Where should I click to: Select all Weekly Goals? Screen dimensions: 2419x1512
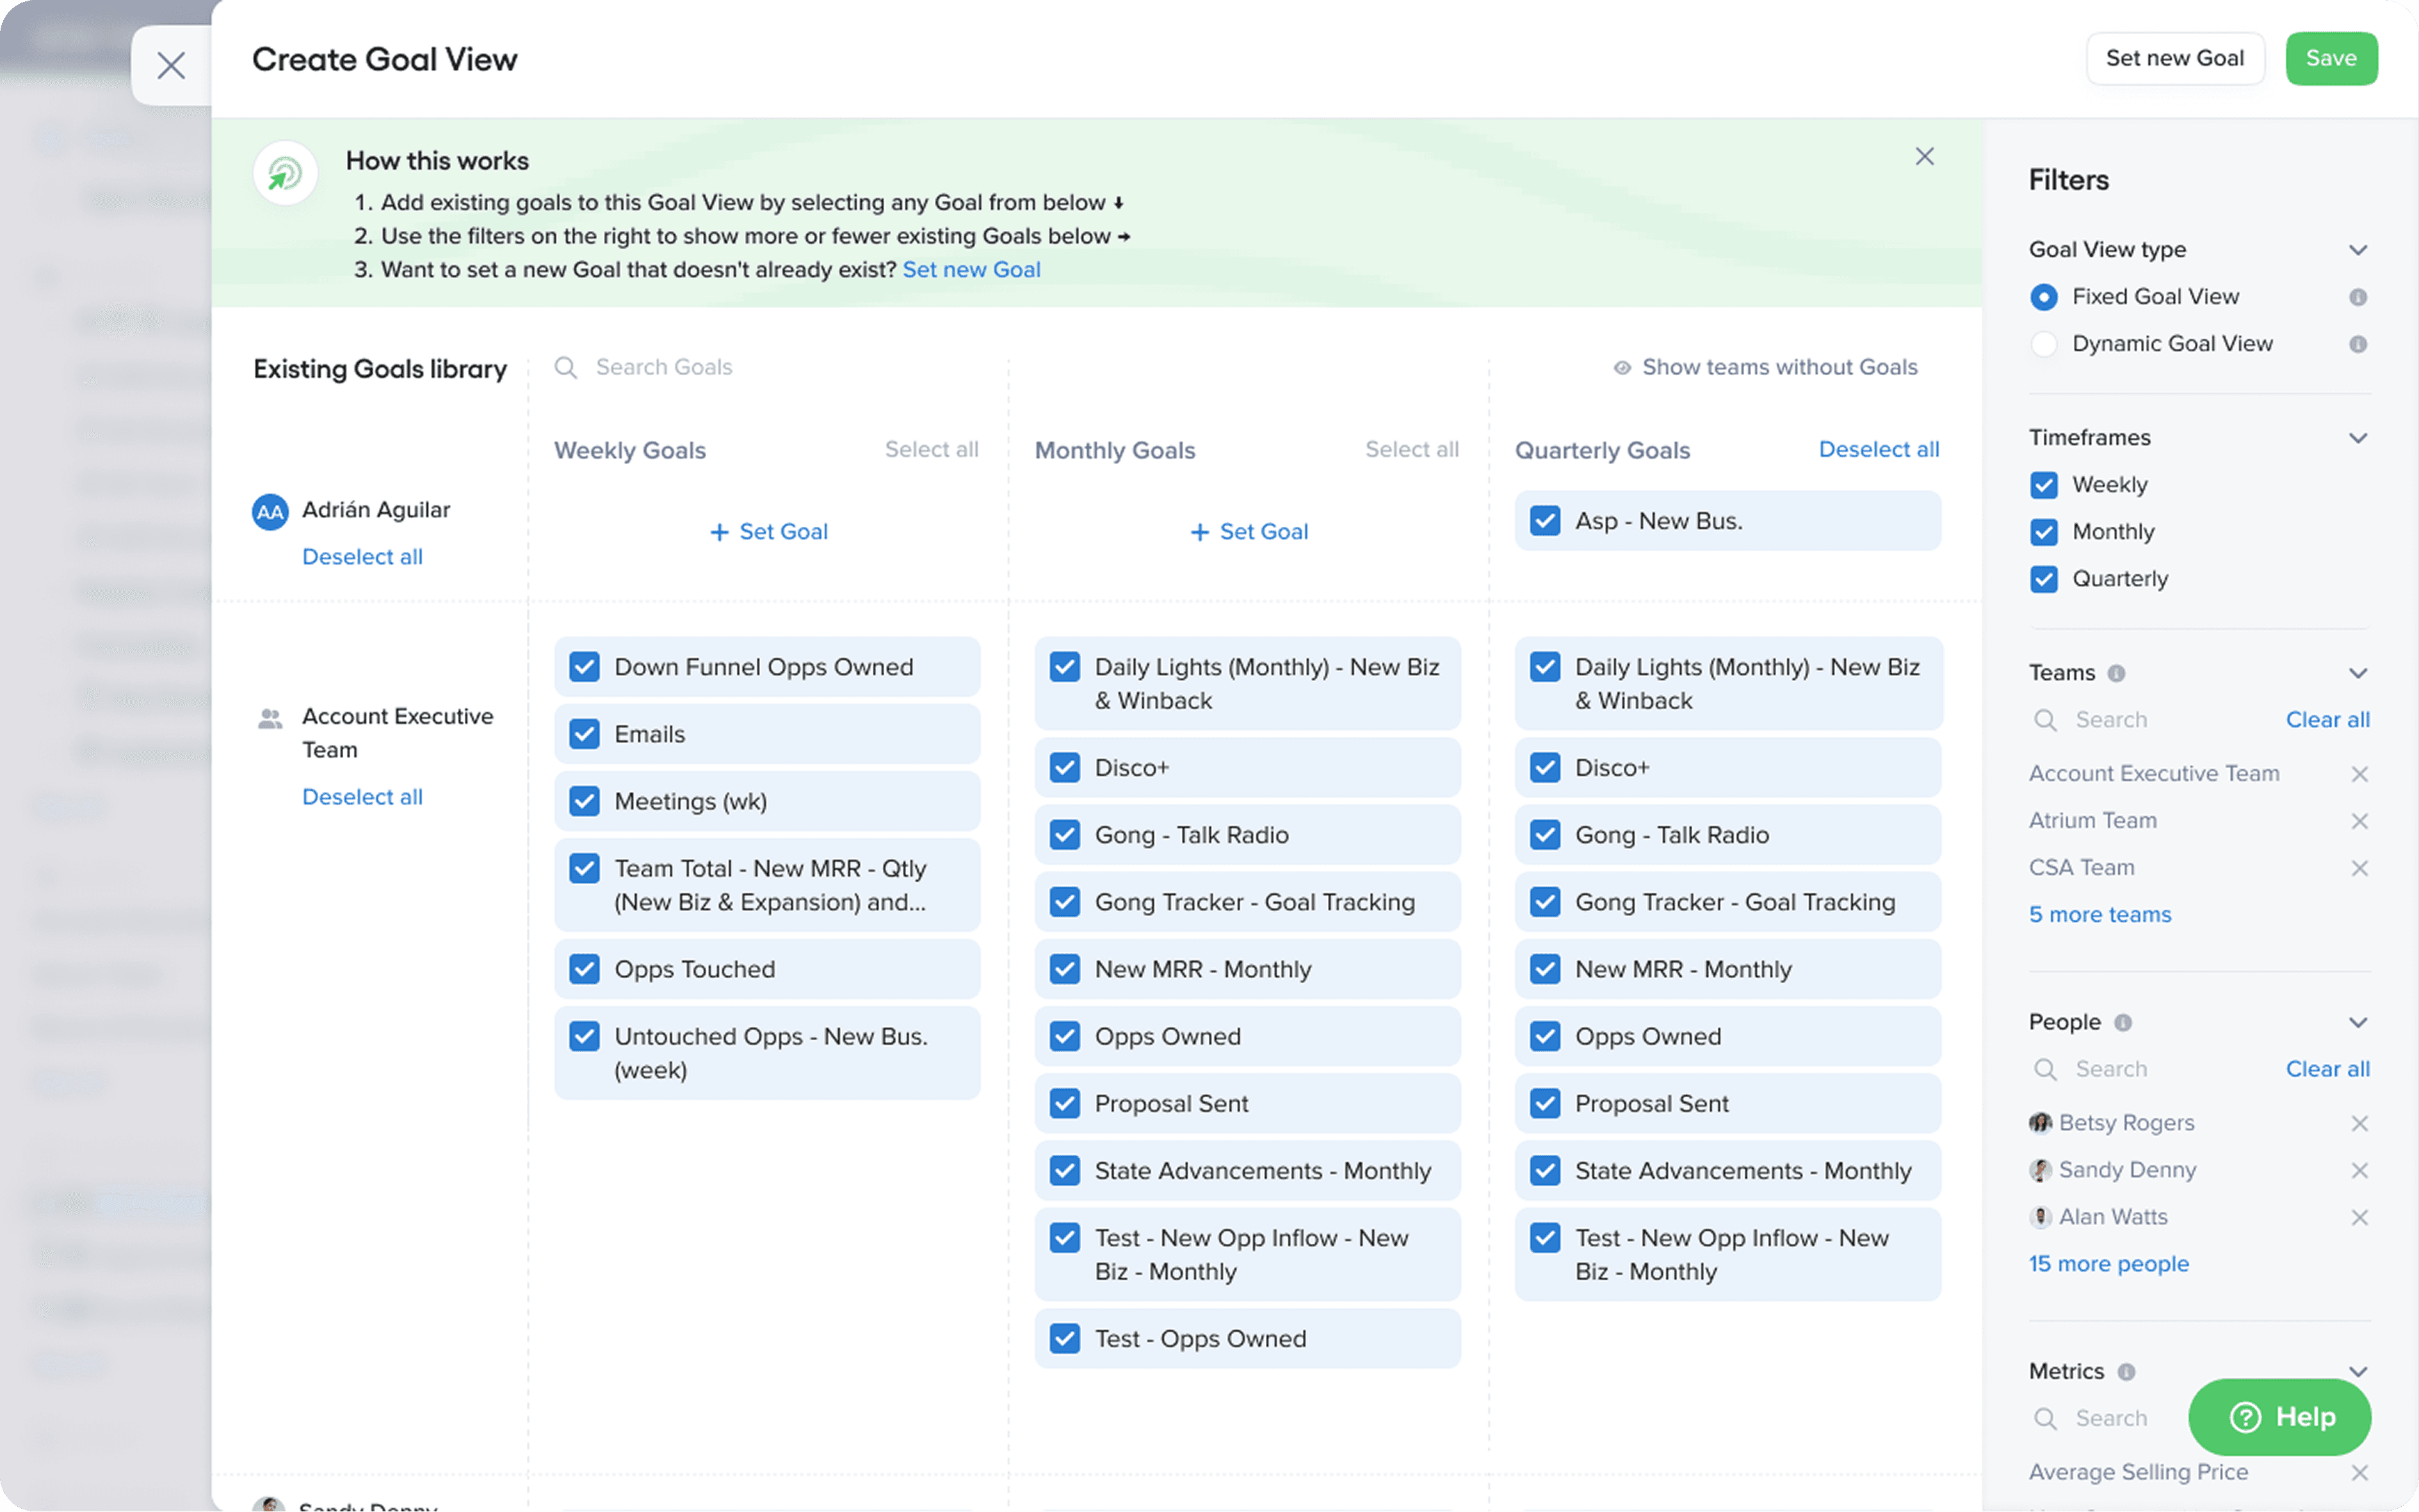[931, 450]
